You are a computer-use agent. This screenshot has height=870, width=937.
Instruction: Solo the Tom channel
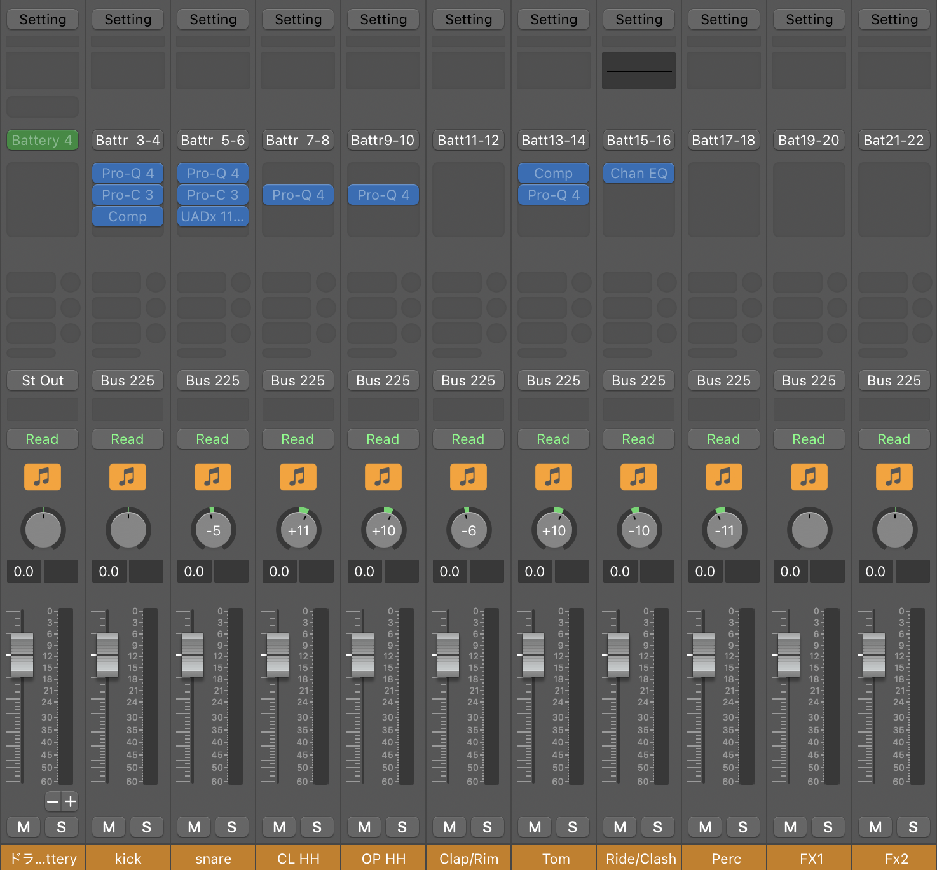(x=573, y=827)
